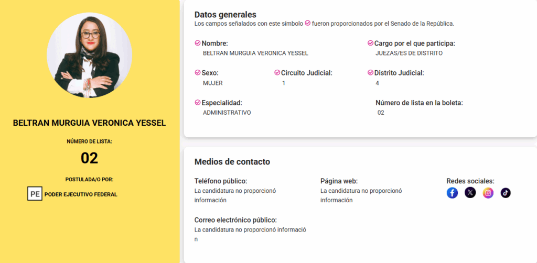537x263 pixels.
Task: Click the PE Poder Ejecutivo logo box
Action: click(x=35, y=194)
